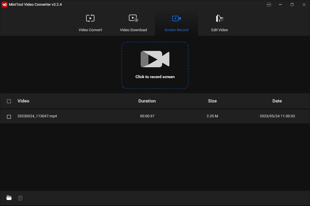Click the Edit Video icon

(219, 18)
